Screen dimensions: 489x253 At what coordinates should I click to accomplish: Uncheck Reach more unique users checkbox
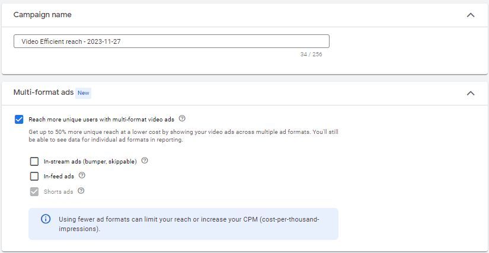(x=19, y=119)
